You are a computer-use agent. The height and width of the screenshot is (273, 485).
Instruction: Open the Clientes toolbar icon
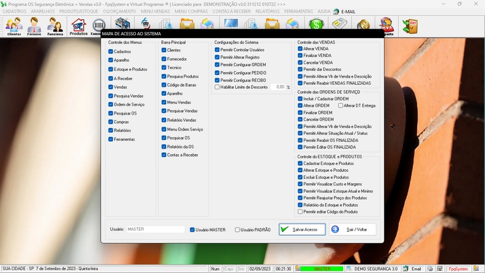[x=14, y=25]
